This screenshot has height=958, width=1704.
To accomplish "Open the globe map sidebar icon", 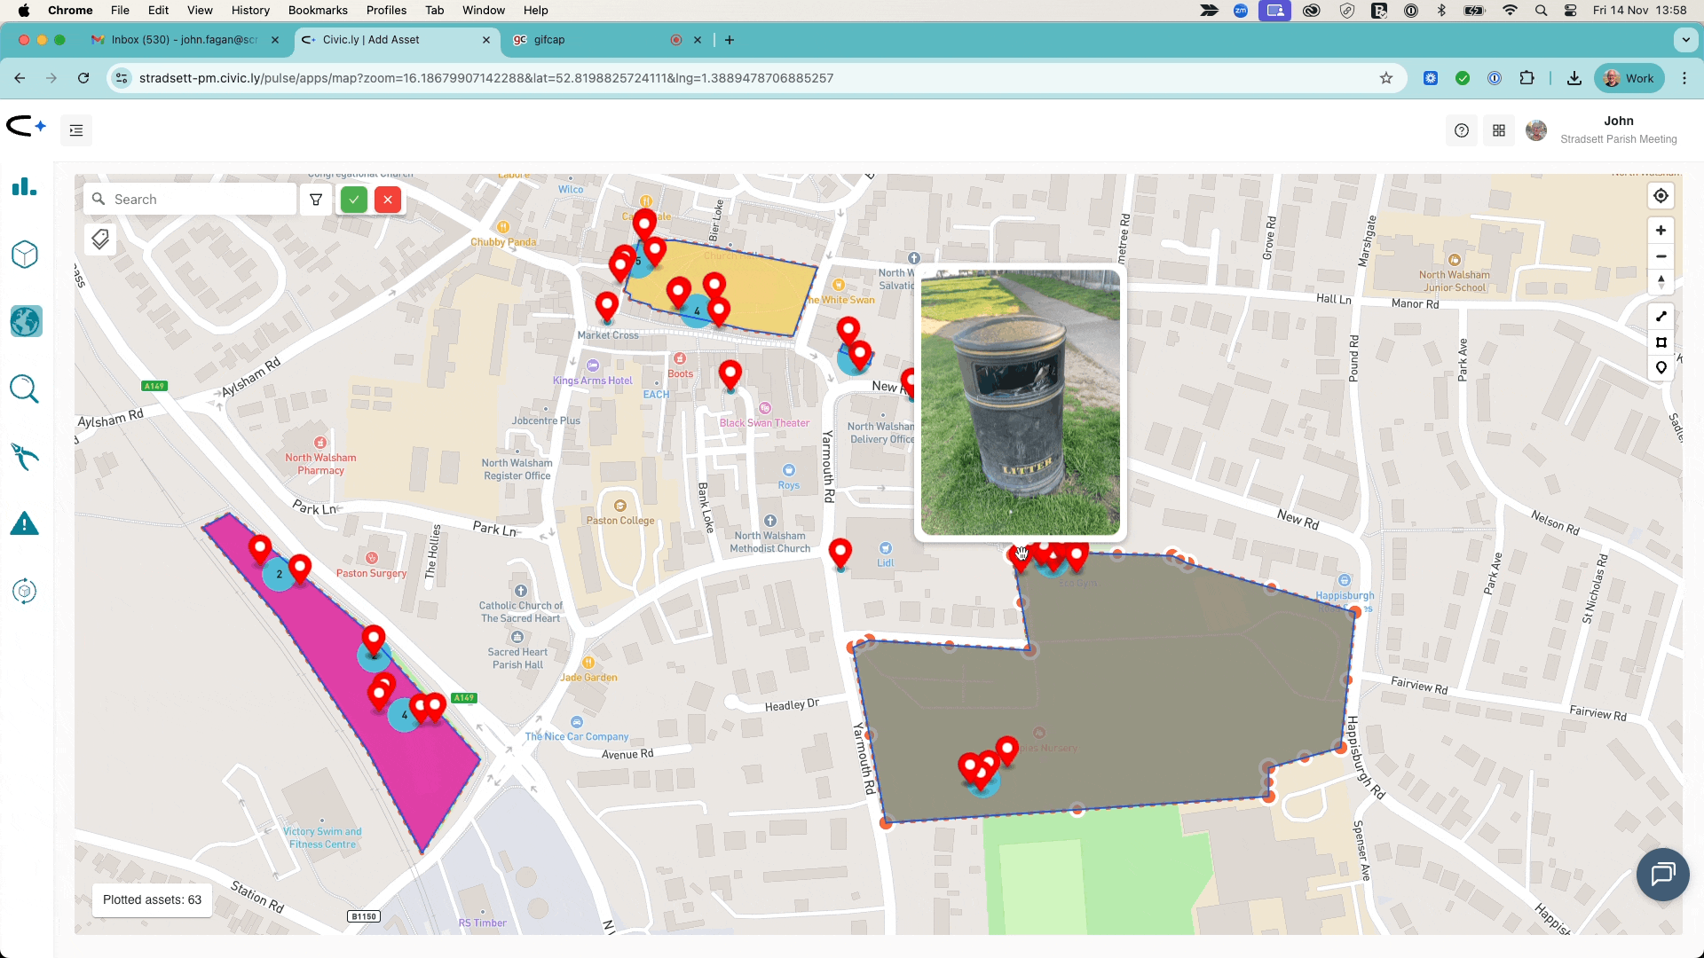I will [25, 321].
